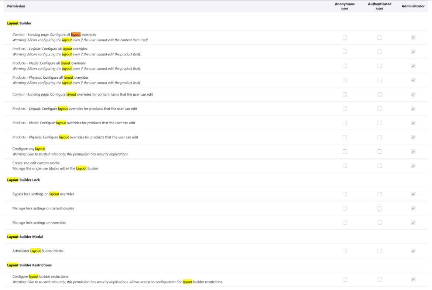Untick Administrator for Landing page editable content overrides
Viewport: 432px width, 290px height.
413,95
